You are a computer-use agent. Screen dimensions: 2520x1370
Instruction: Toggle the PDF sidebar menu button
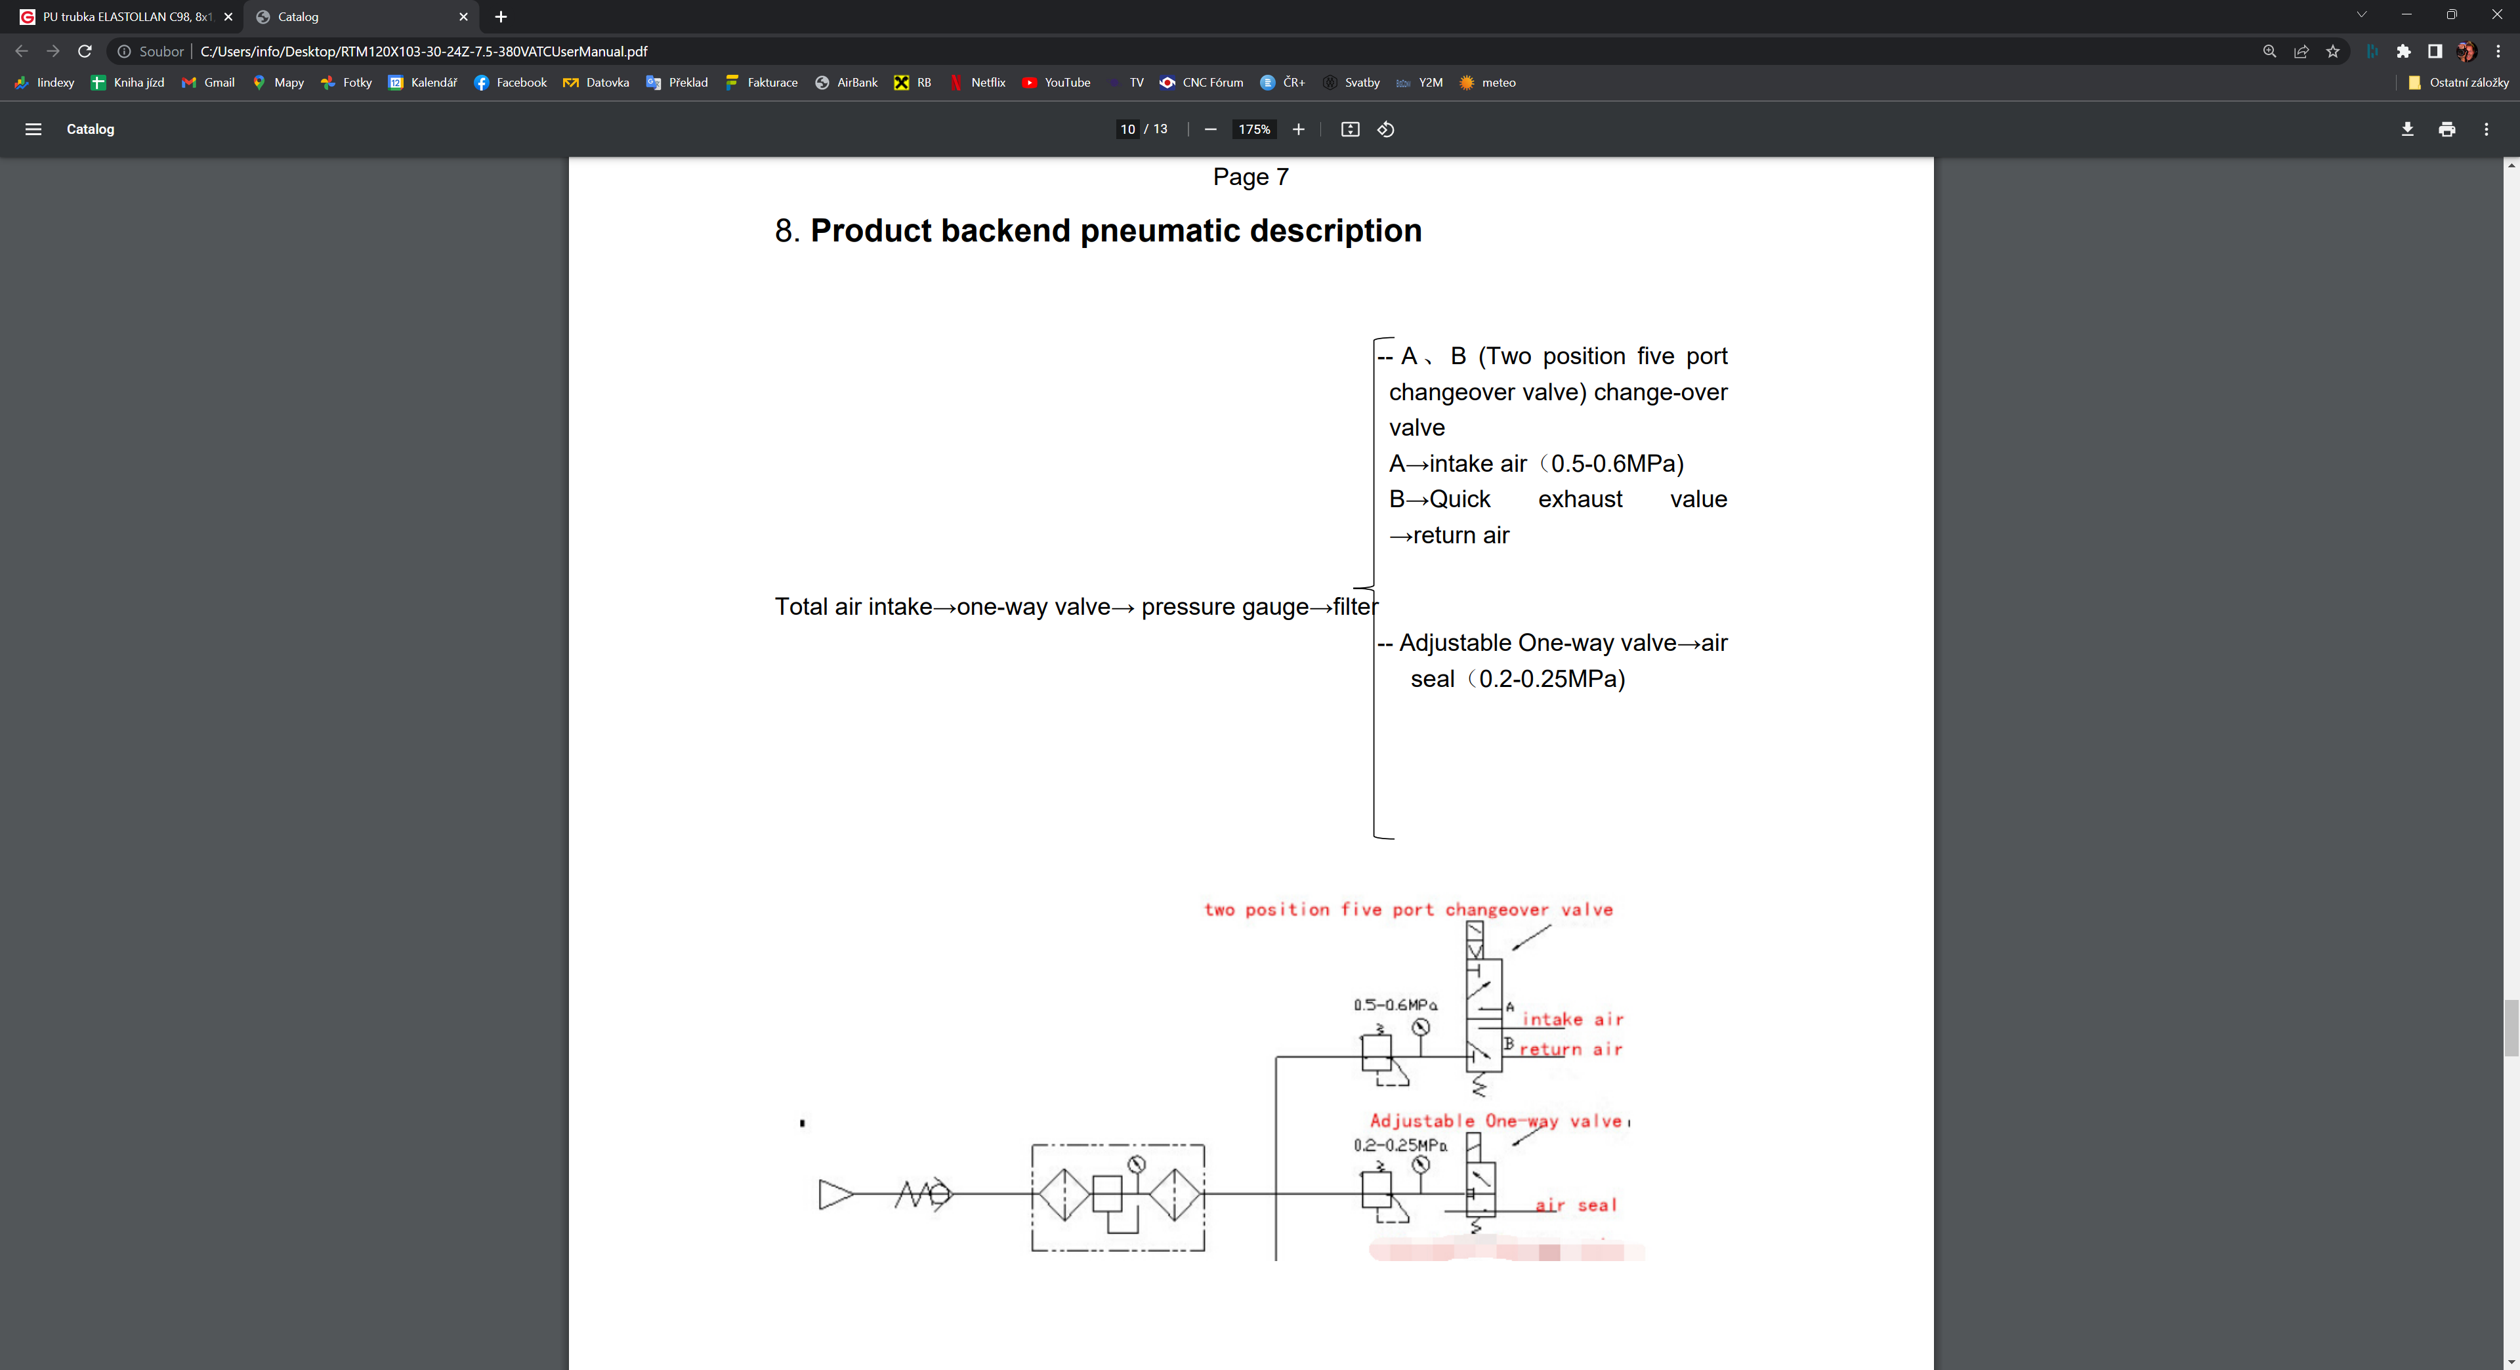32,129
